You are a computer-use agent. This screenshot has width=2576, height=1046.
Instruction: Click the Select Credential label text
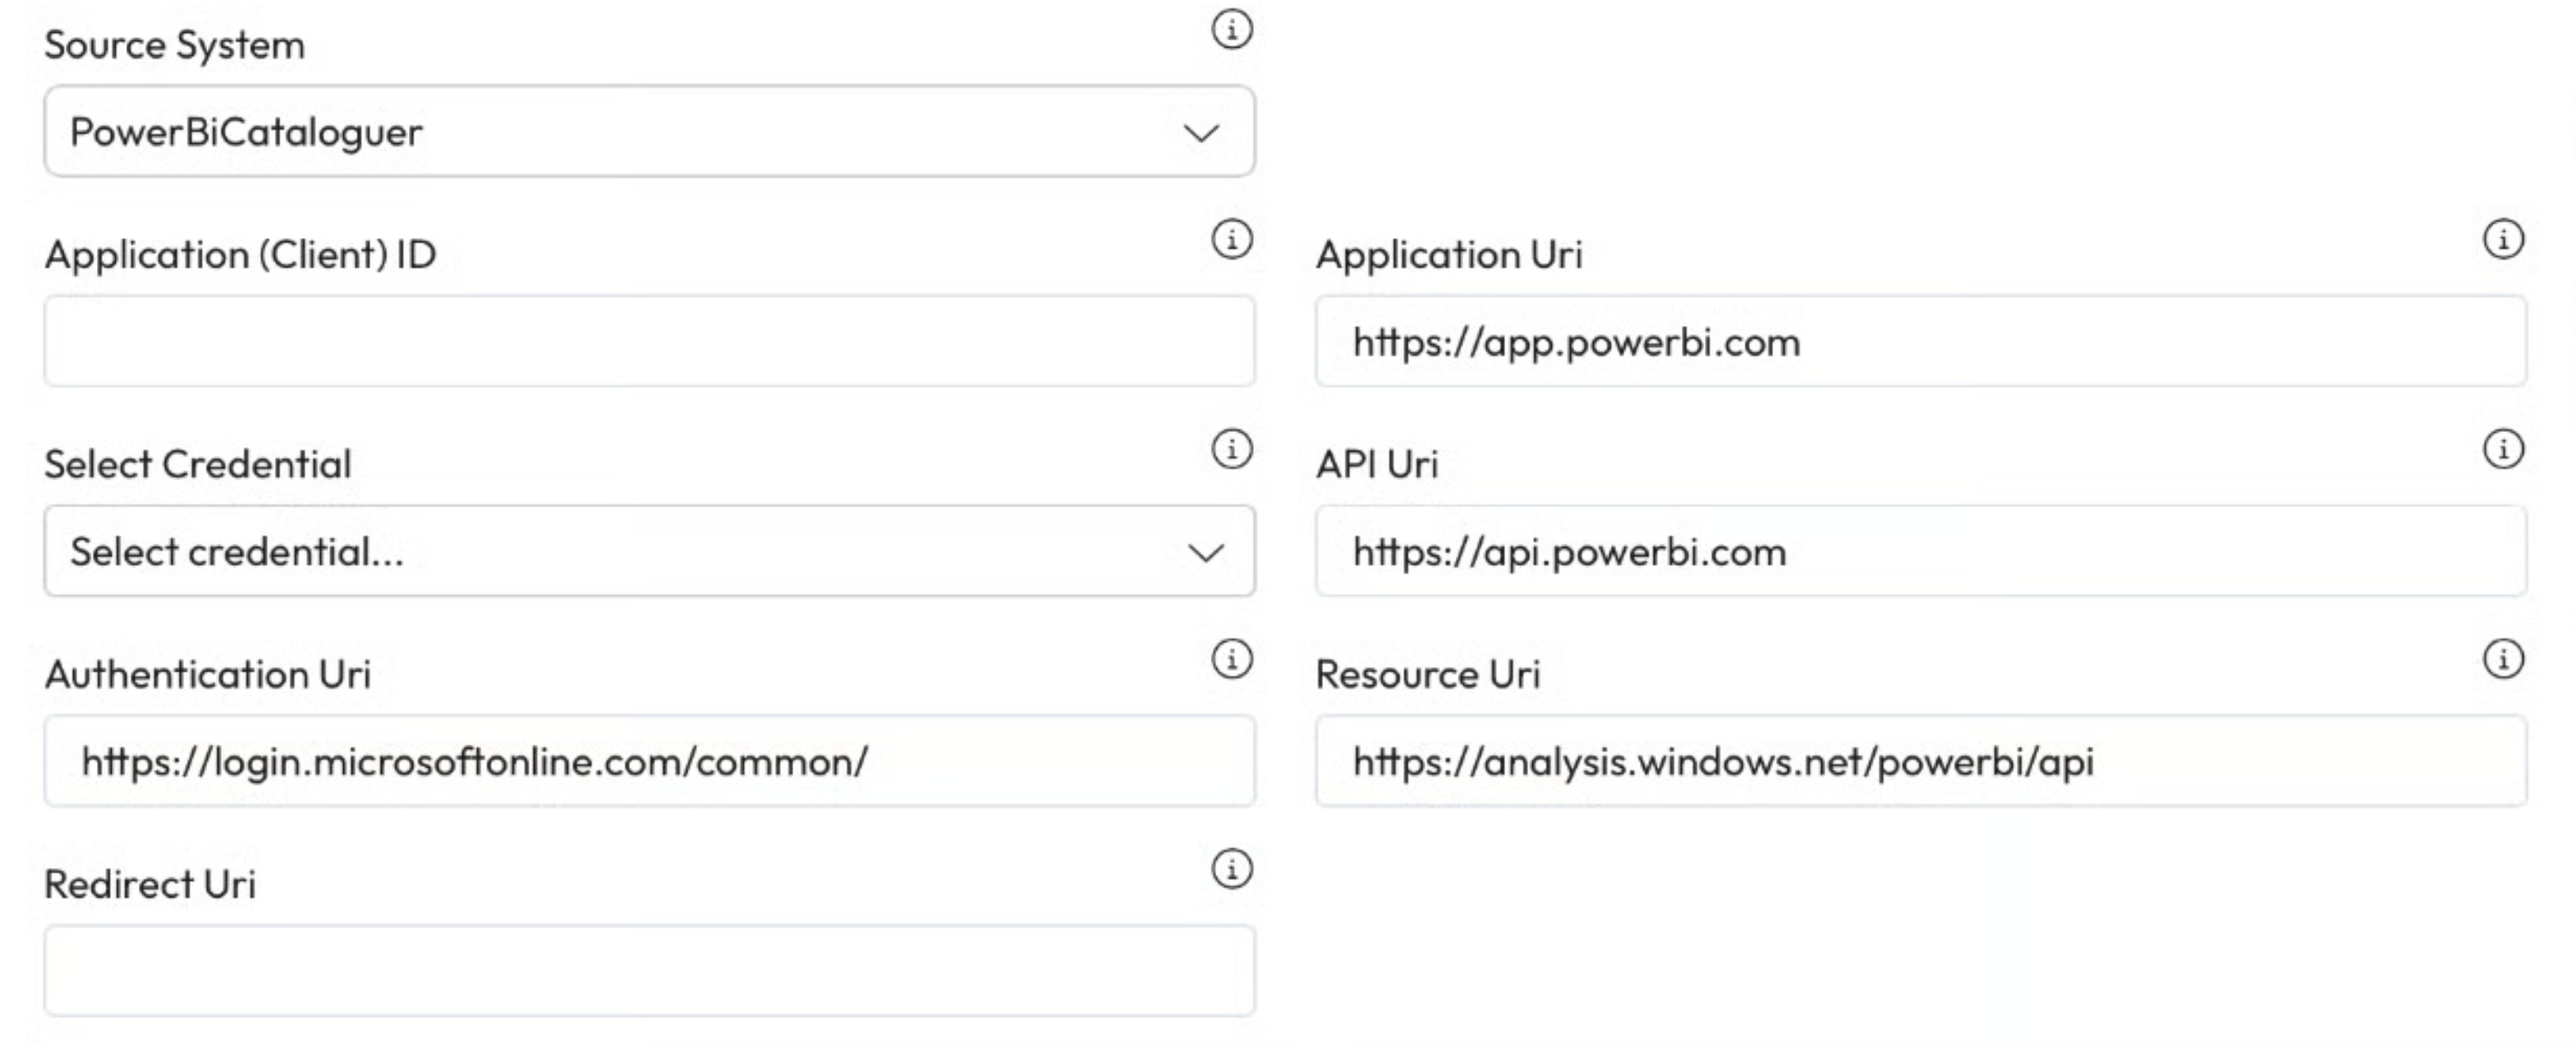point(198,465)
